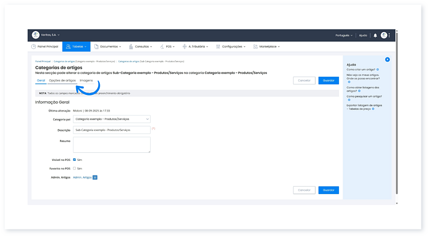Expand the Documentos menu
Viewport: 429px width, 237px height.
coord(107,47)
